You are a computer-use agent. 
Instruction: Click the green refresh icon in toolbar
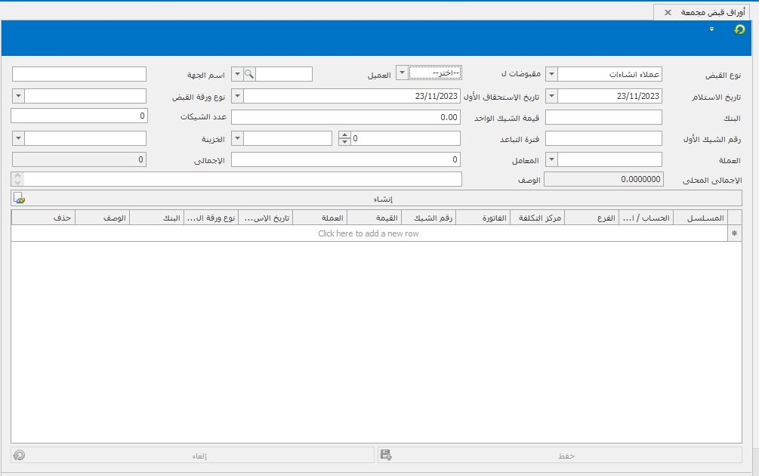(x=739, y=29)
